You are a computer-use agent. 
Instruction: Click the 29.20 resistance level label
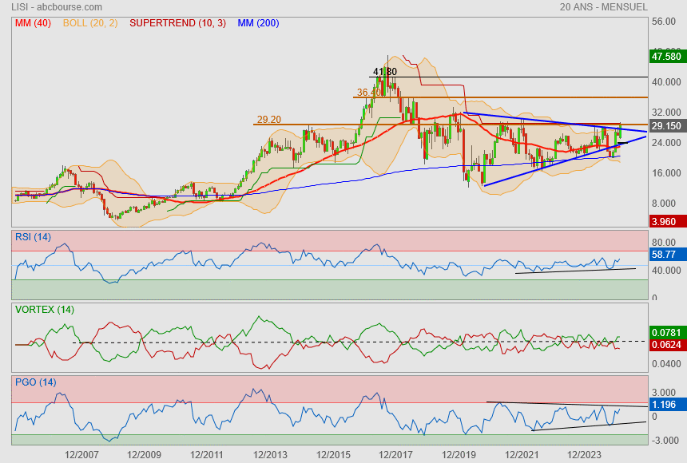[x=269, y=119]
